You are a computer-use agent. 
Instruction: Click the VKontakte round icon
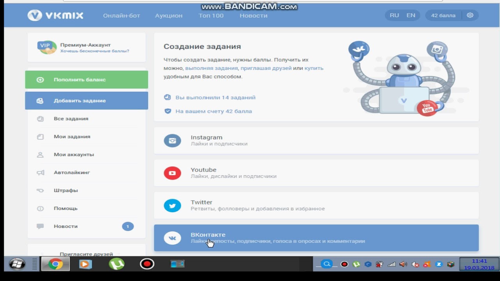point(172,238)
